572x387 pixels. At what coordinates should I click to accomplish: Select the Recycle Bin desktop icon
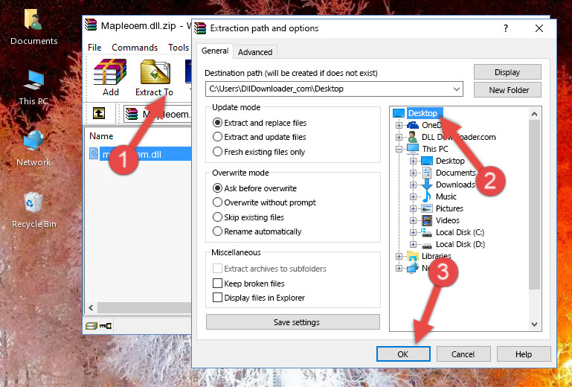[34, 210]
